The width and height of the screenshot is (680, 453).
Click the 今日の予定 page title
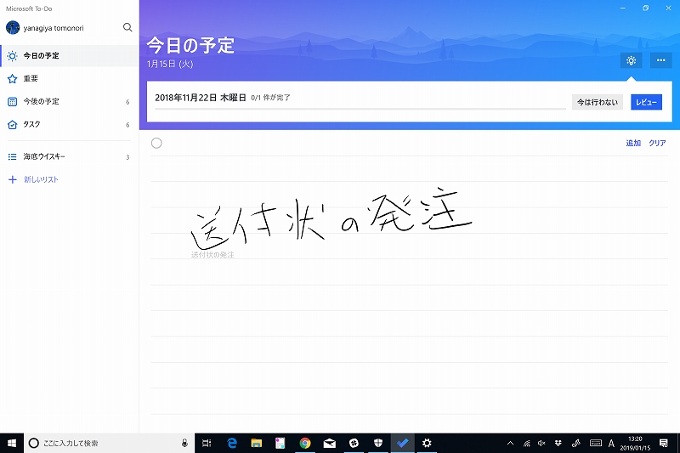[190, 46]
